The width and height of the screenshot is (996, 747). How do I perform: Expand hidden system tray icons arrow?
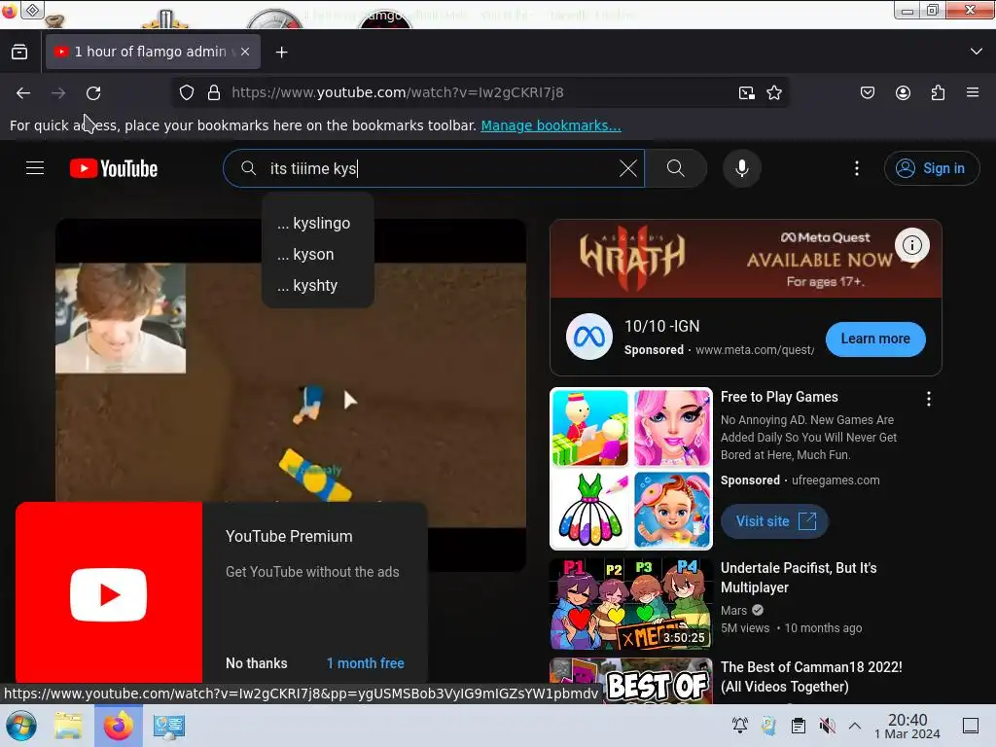855,726
